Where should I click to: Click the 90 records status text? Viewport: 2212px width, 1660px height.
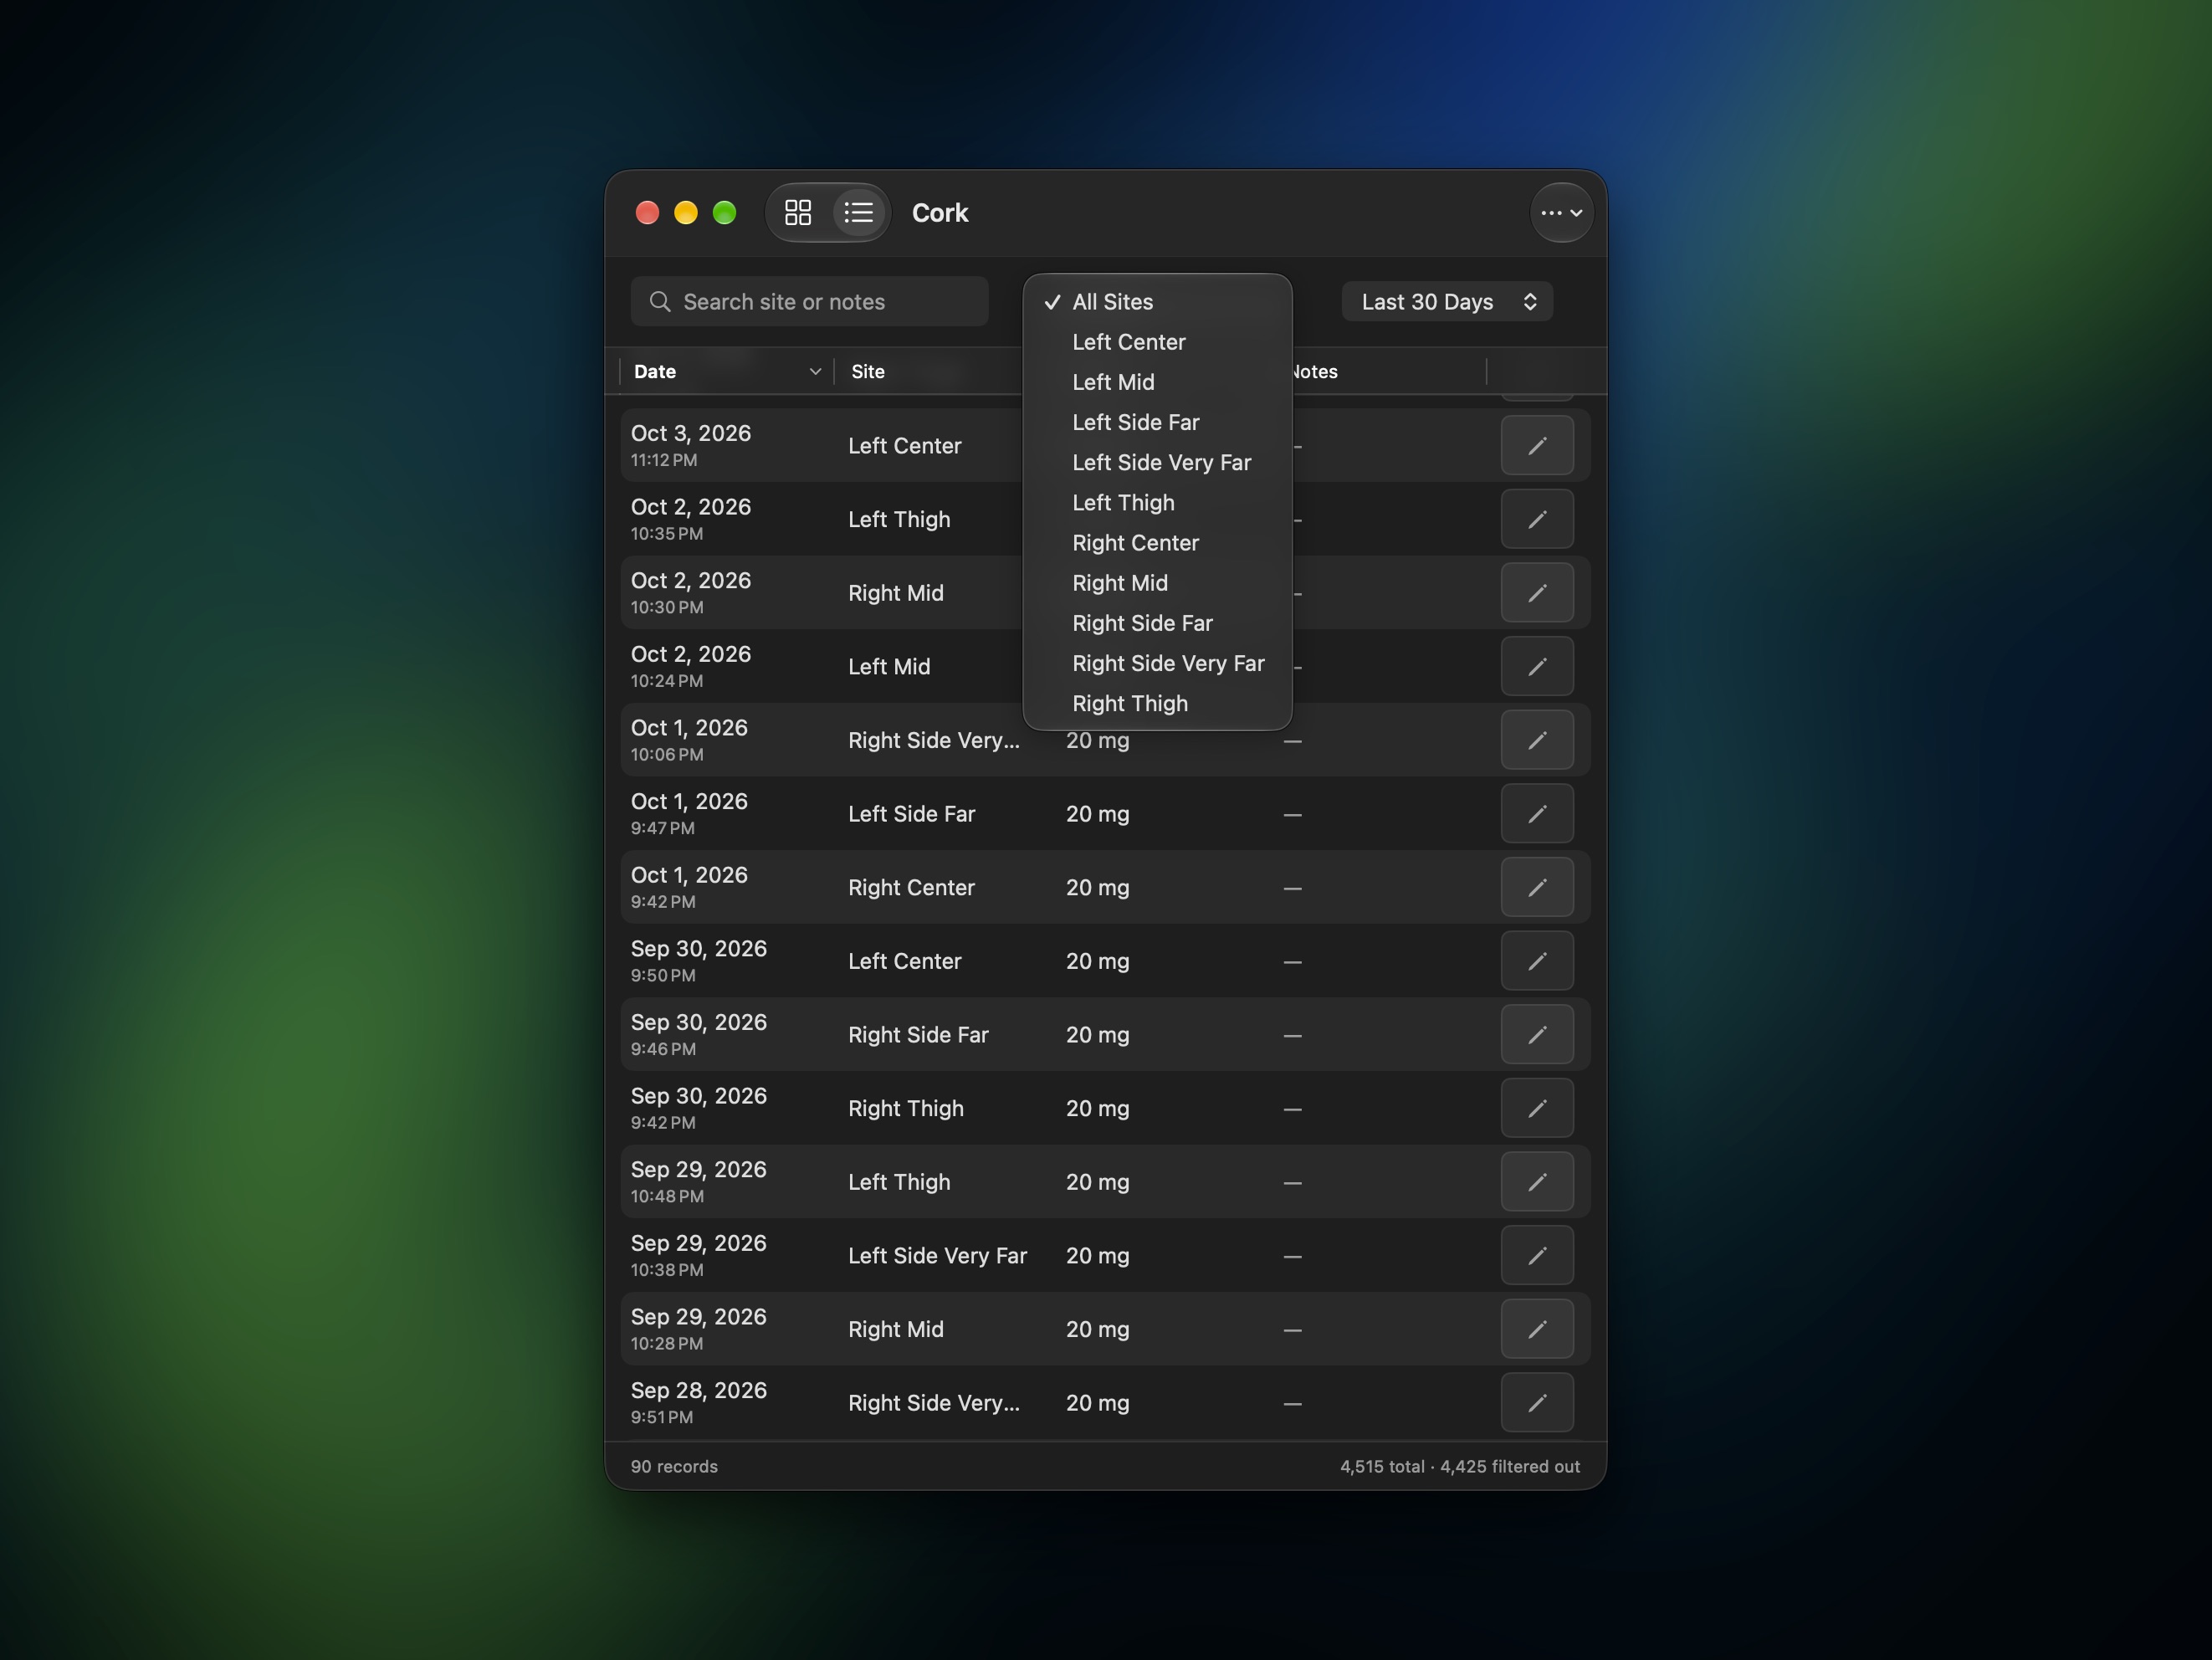[x=674, y=1467]
